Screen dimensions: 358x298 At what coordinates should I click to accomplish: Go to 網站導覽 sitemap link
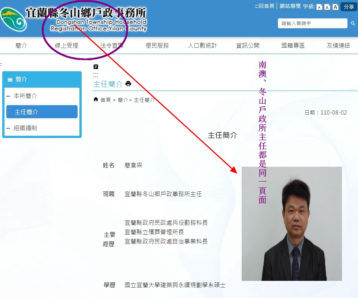tap(290, 6)
